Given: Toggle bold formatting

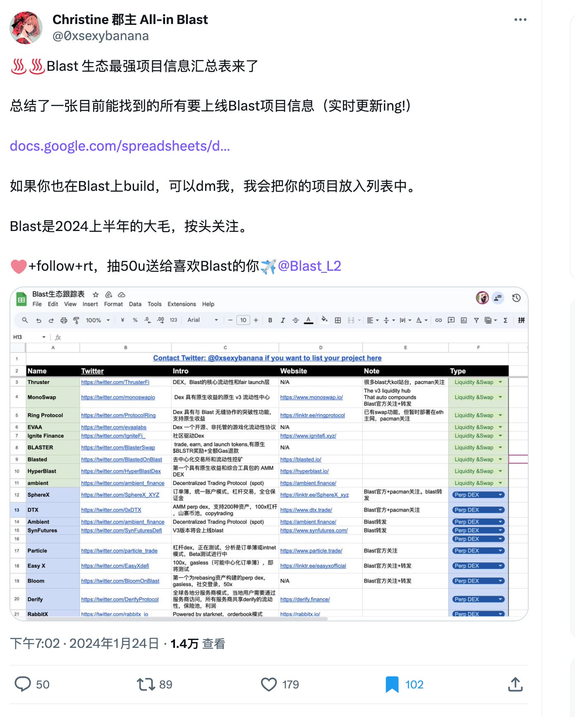Looking at the screenshot, I should coord(270,320).
